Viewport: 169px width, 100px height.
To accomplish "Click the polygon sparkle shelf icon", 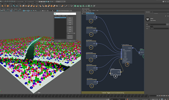I will (x=2, y=6).
